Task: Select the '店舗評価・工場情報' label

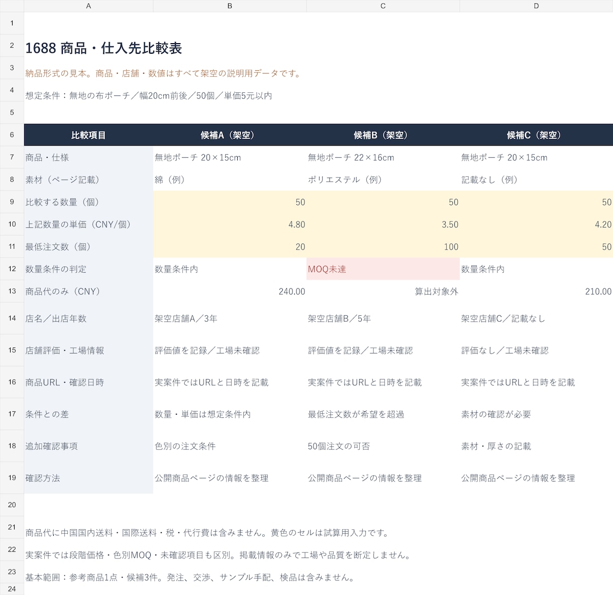Action: (x=88, y=350)
